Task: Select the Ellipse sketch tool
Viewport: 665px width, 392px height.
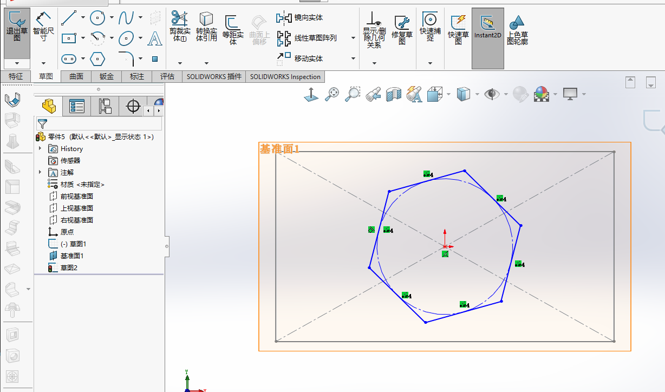Action: tap(126, 38)
